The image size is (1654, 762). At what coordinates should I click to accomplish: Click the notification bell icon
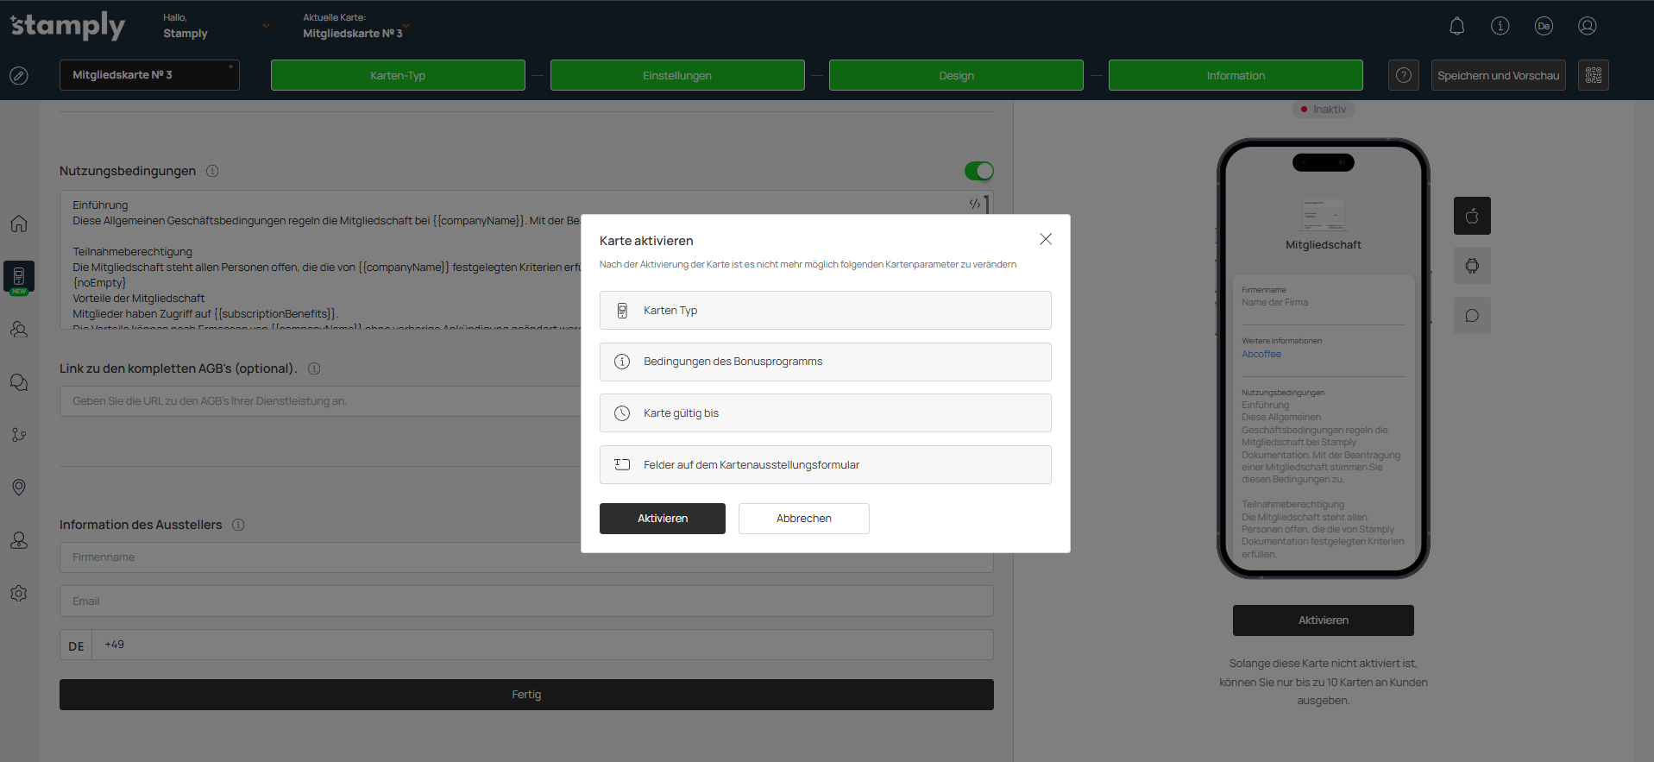click(1456, 26)
